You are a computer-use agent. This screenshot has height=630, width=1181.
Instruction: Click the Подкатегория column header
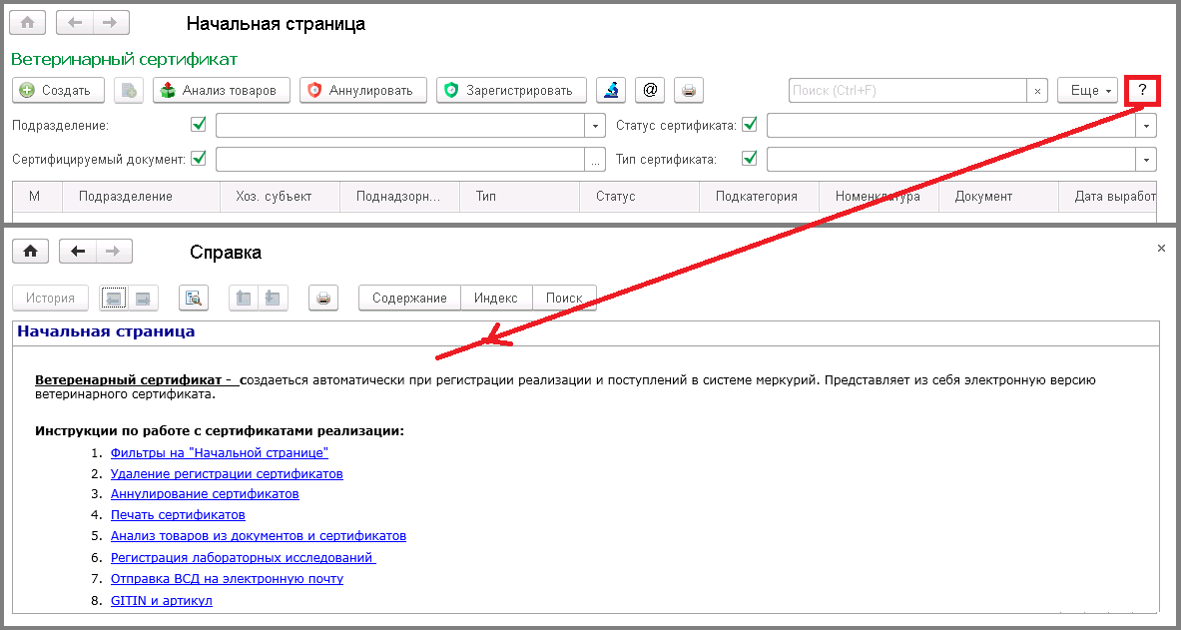click(759, 197)
